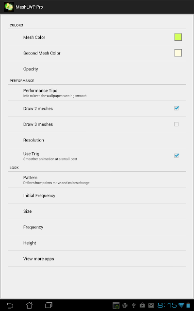Image resolution: width=194 pixels, height=311 pixels.
Task: Tap the green Mesh Color swatch
Action: point(178,37)
